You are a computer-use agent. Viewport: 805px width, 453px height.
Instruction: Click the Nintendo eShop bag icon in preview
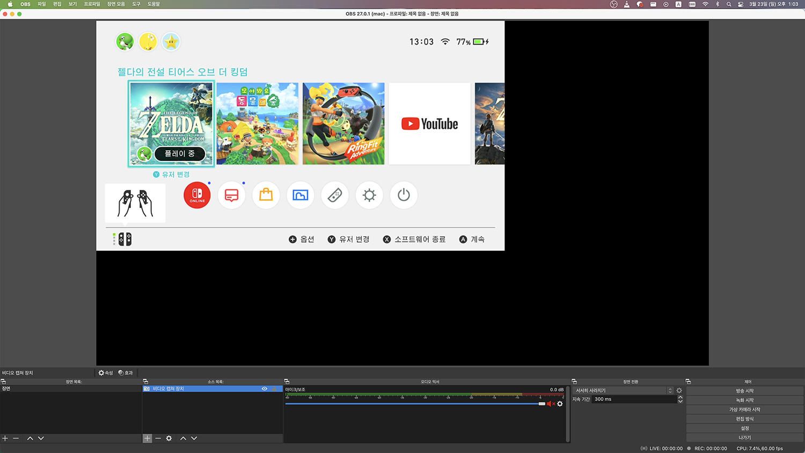[x=266, y=195]
